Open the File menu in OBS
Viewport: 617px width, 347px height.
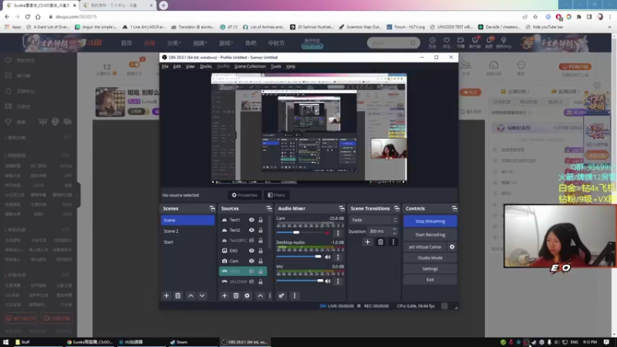pos(165,66)
